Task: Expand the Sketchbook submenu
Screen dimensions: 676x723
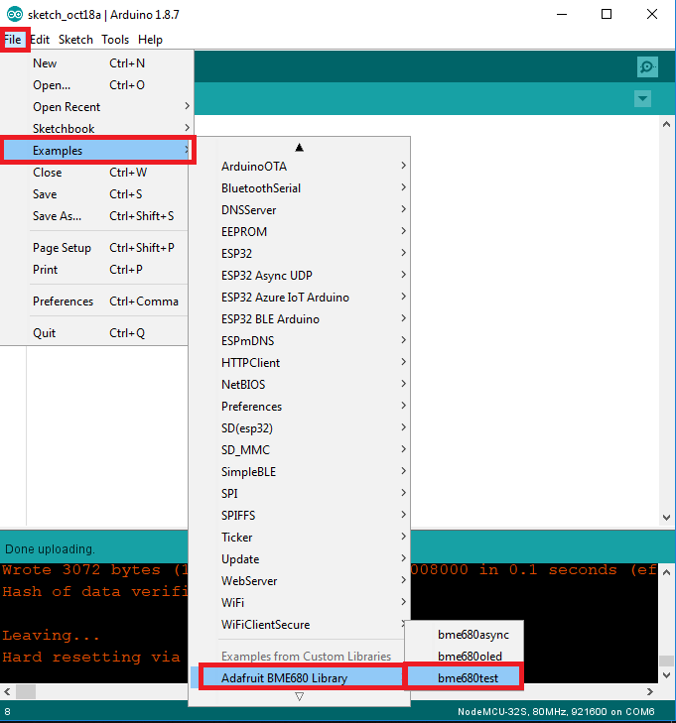Action: pyautogui.click(x=97, y=129)
